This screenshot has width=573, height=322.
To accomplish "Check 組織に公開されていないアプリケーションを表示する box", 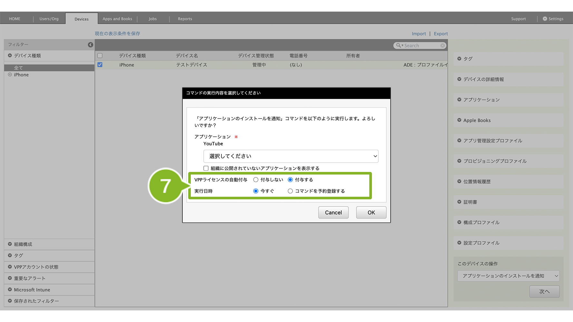I will 206,168.
